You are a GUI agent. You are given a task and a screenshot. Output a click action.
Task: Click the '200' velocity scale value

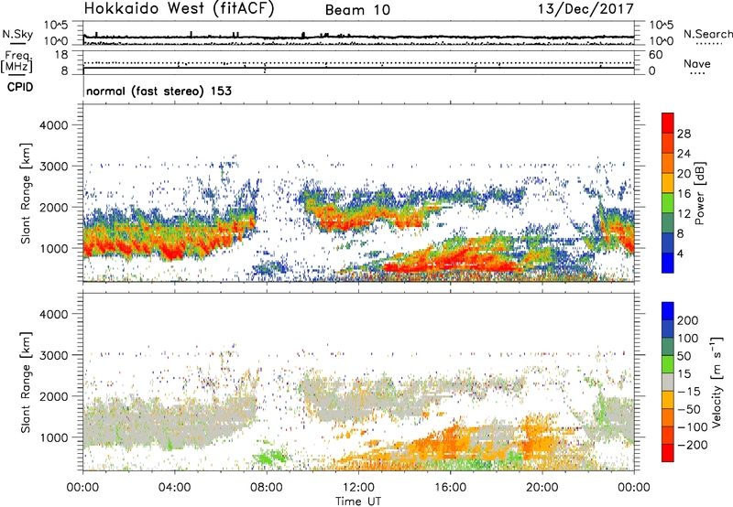[687, 320]
